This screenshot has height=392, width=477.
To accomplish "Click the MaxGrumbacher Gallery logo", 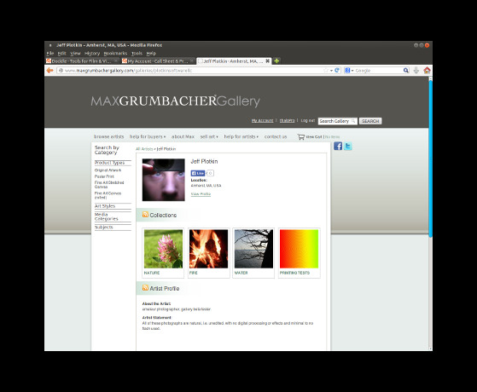I will pos(175,101).
